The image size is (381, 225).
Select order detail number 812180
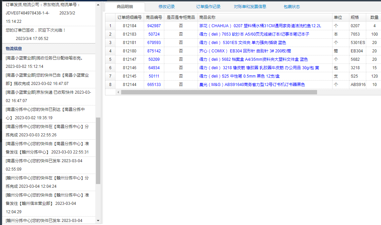[x=130, y=51]
